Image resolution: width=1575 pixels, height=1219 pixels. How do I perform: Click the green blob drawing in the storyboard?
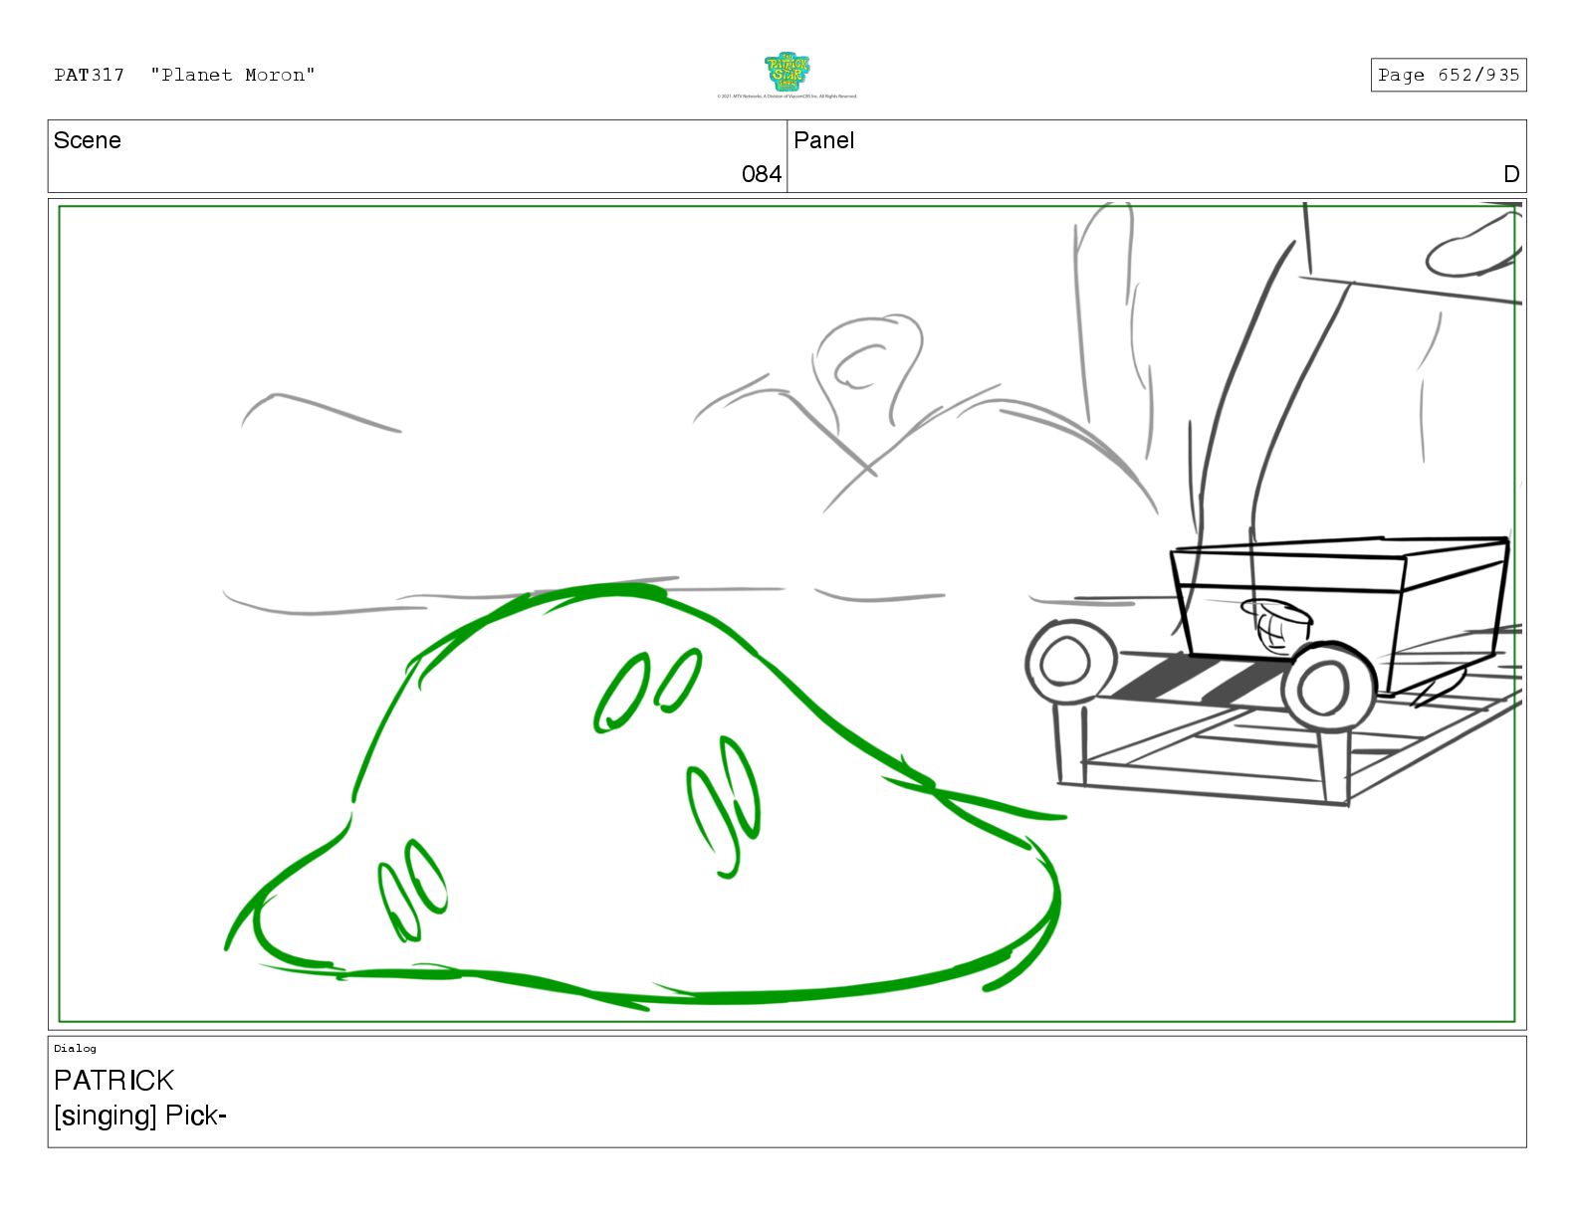point(647,796)
